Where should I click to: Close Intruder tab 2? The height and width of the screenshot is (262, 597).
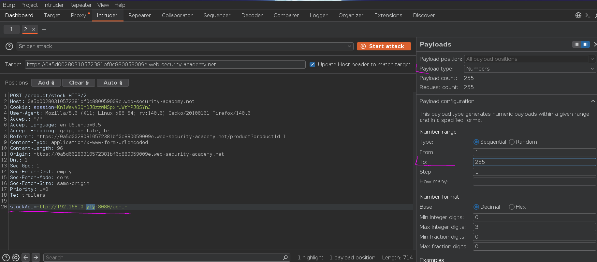[x=34, y=29]
